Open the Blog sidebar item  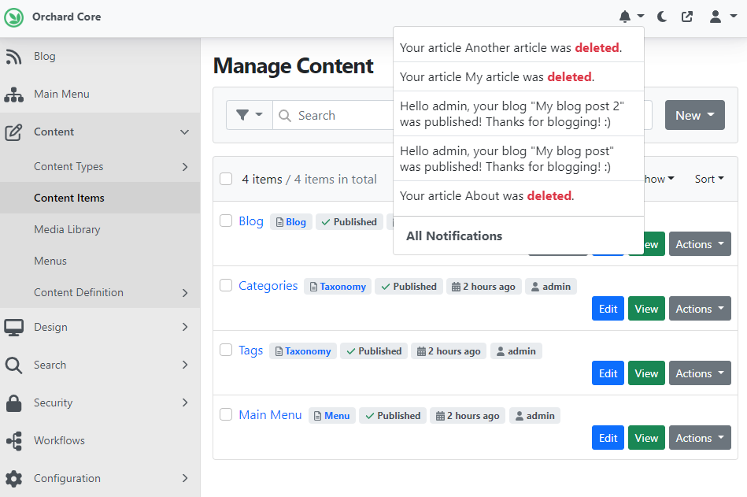coord(100,56)
